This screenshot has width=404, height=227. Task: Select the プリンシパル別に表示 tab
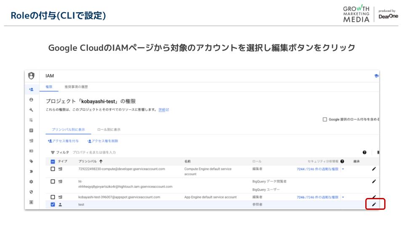pos(68,129)
